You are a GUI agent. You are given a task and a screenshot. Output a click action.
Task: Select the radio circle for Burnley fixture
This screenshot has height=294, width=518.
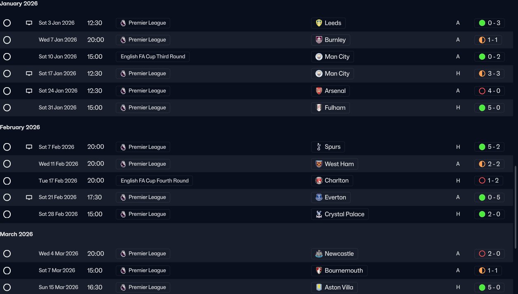click(7, 40)
